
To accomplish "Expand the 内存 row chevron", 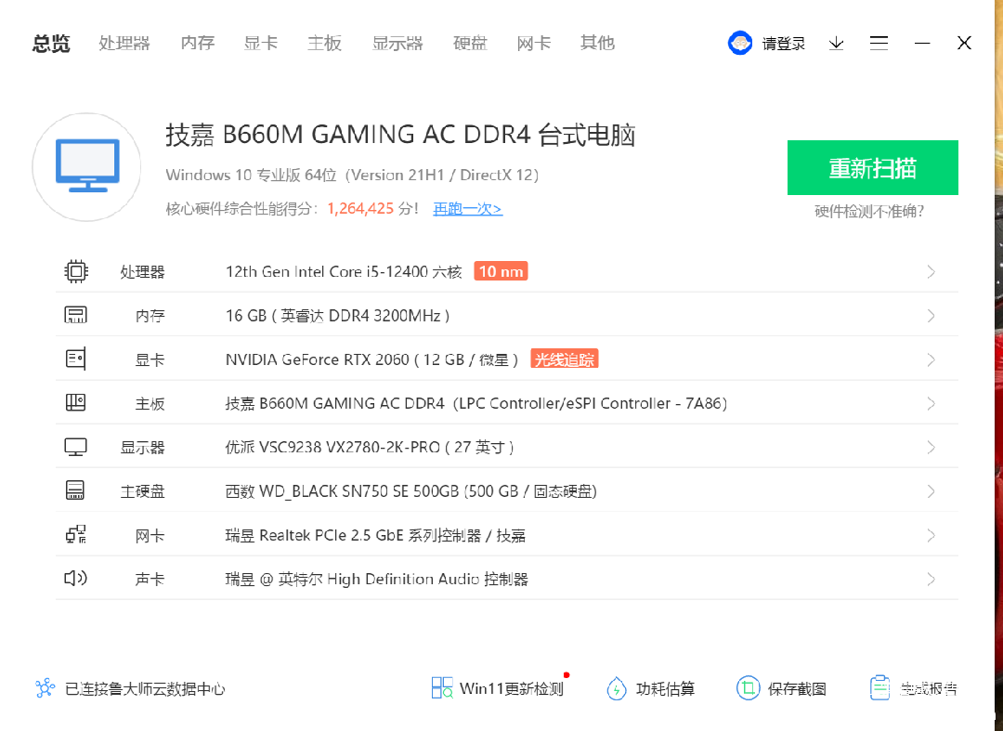I will pyautogui.click(x=931, y=316).
